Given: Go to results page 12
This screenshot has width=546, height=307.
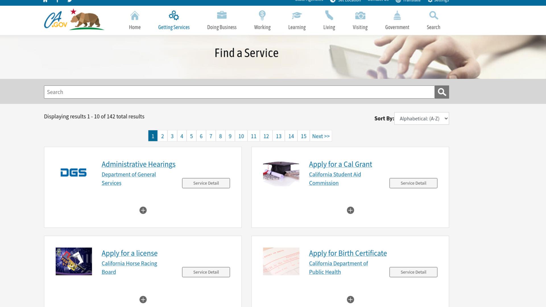Looking at the screenshot, I should [x=266, y=136].
